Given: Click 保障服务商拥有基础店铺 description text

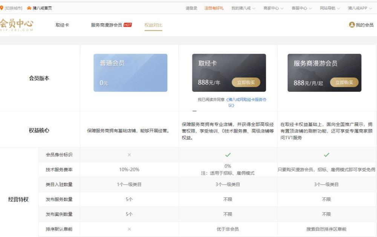Looking at the screenshot, I should [x=129, y=131].
